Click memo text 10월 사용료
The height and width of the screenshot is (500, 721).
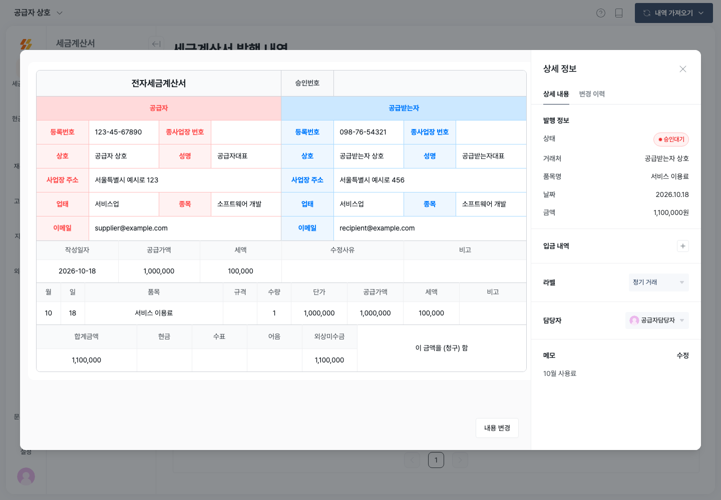(560, 373)
